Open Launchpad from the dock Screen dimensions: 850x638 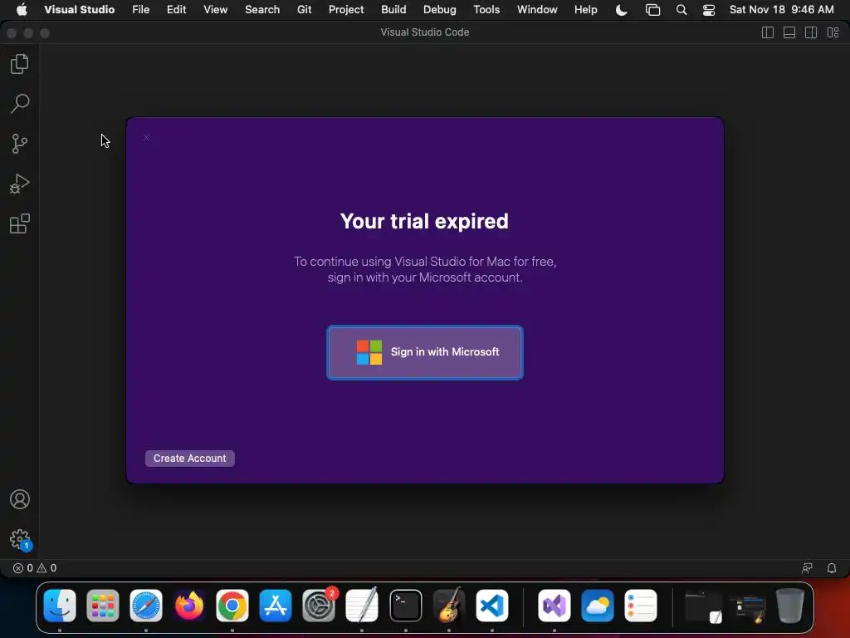point(102,606)
